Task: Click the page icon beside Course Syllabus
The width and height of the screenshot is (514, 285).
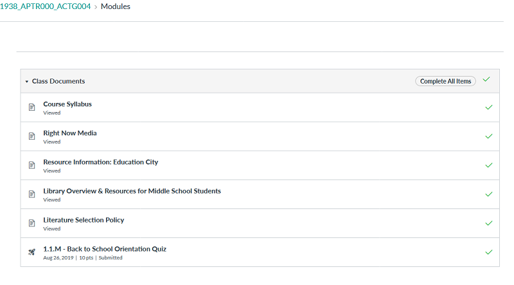Action: pos(31,107)
